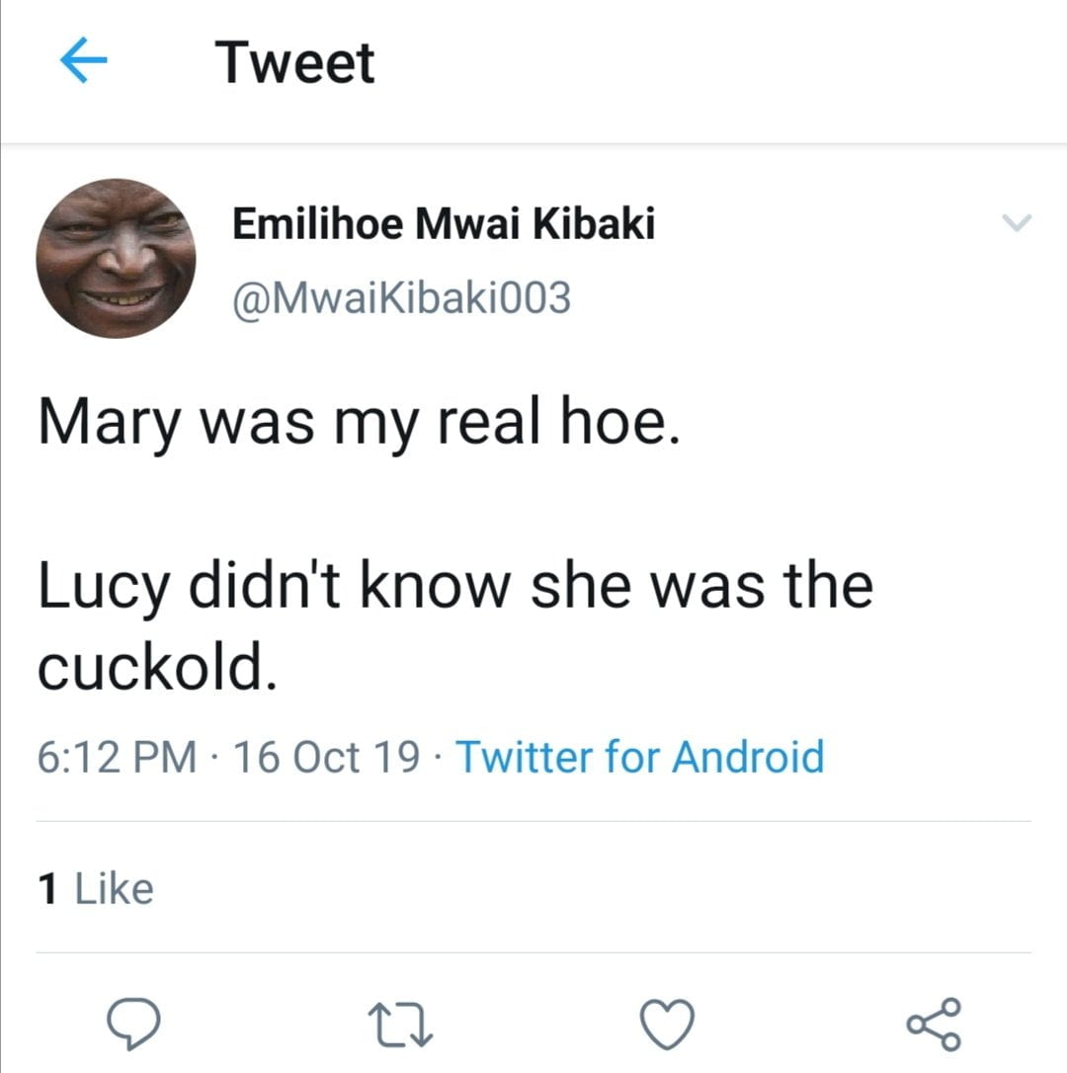
Task: Click the 6:12 PM timestamp
Action: point(117,758)
